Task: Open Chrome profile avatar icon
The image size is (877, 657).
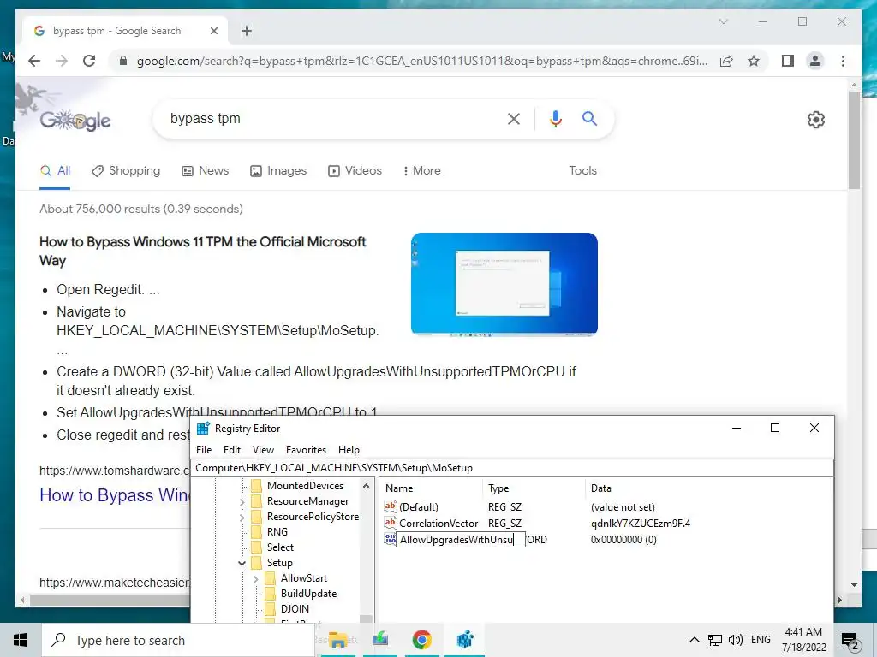Action: 815,61
